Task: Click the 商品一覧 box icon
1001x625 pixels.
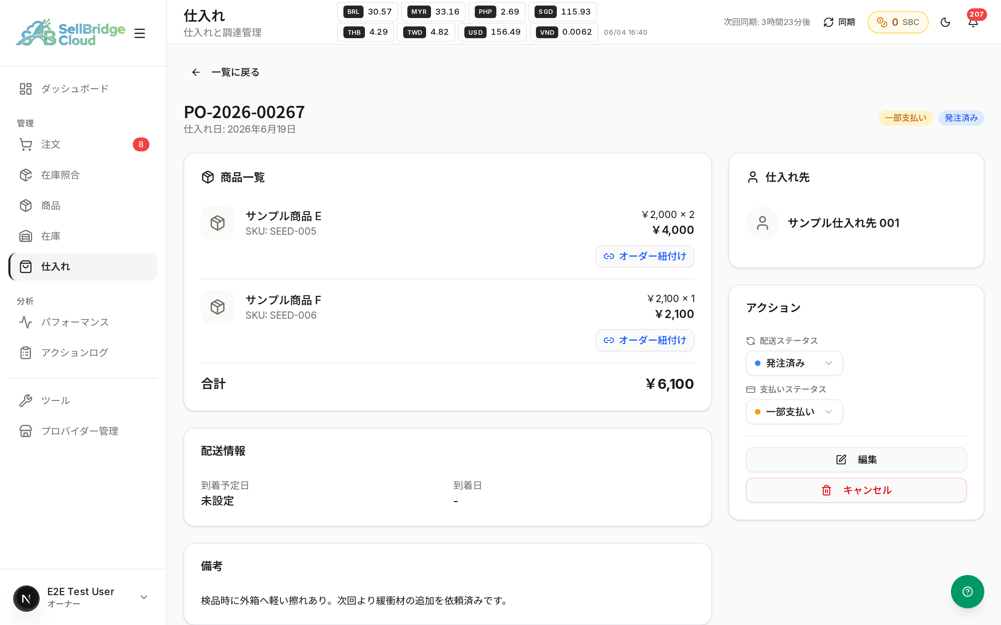Action: coord(207,177)
